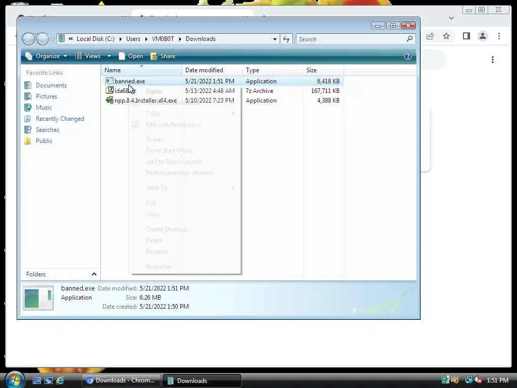Click the Downloads Explorer taskbar button
517x388 pixels.
point(202,380)
